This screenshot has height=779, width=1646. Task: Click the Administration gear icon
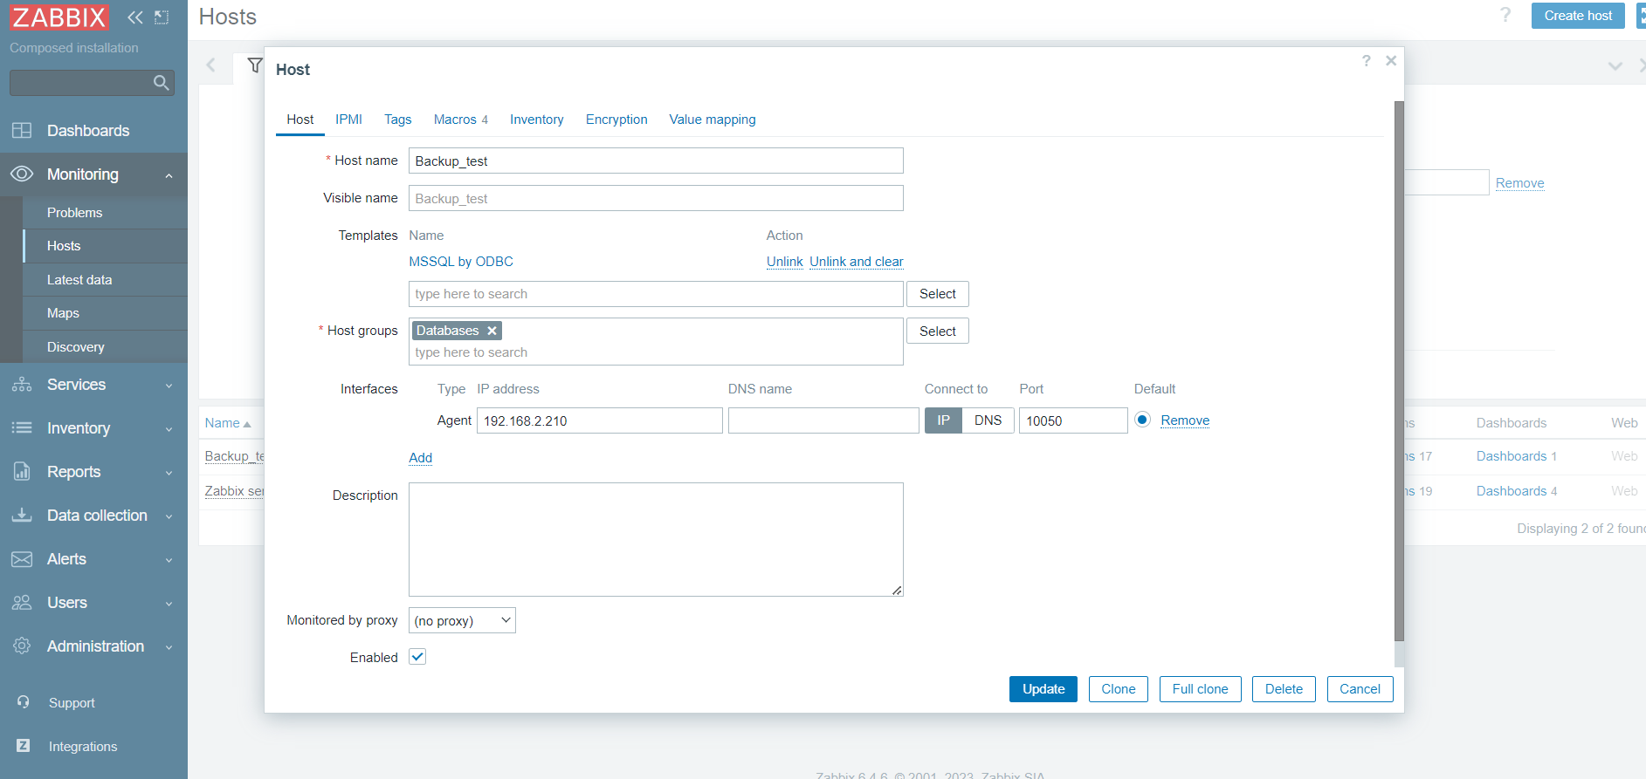coord(22,646)
